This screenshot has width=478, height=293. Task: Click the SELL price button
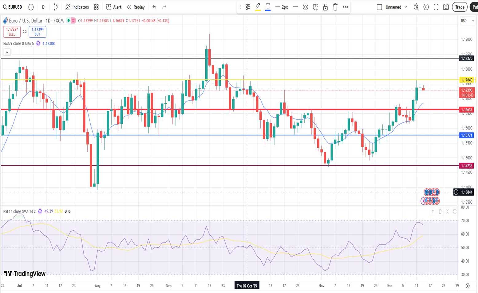(x=12, y=32)
